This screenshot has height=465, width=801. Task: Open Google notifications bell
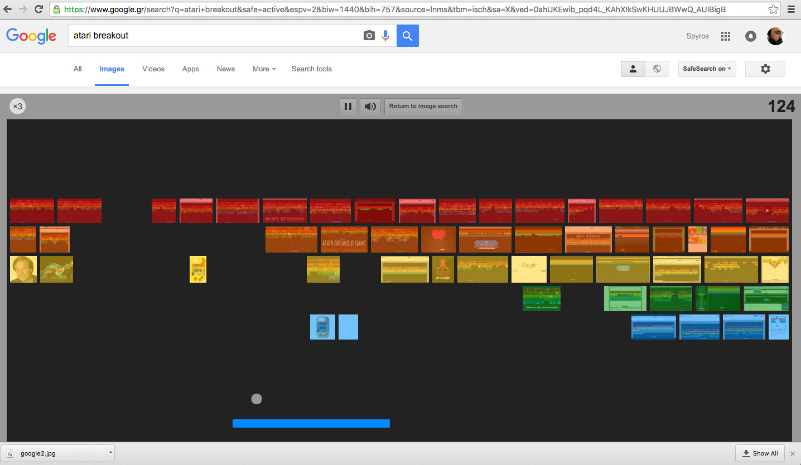pyautogui.click(x=751, y=36)
